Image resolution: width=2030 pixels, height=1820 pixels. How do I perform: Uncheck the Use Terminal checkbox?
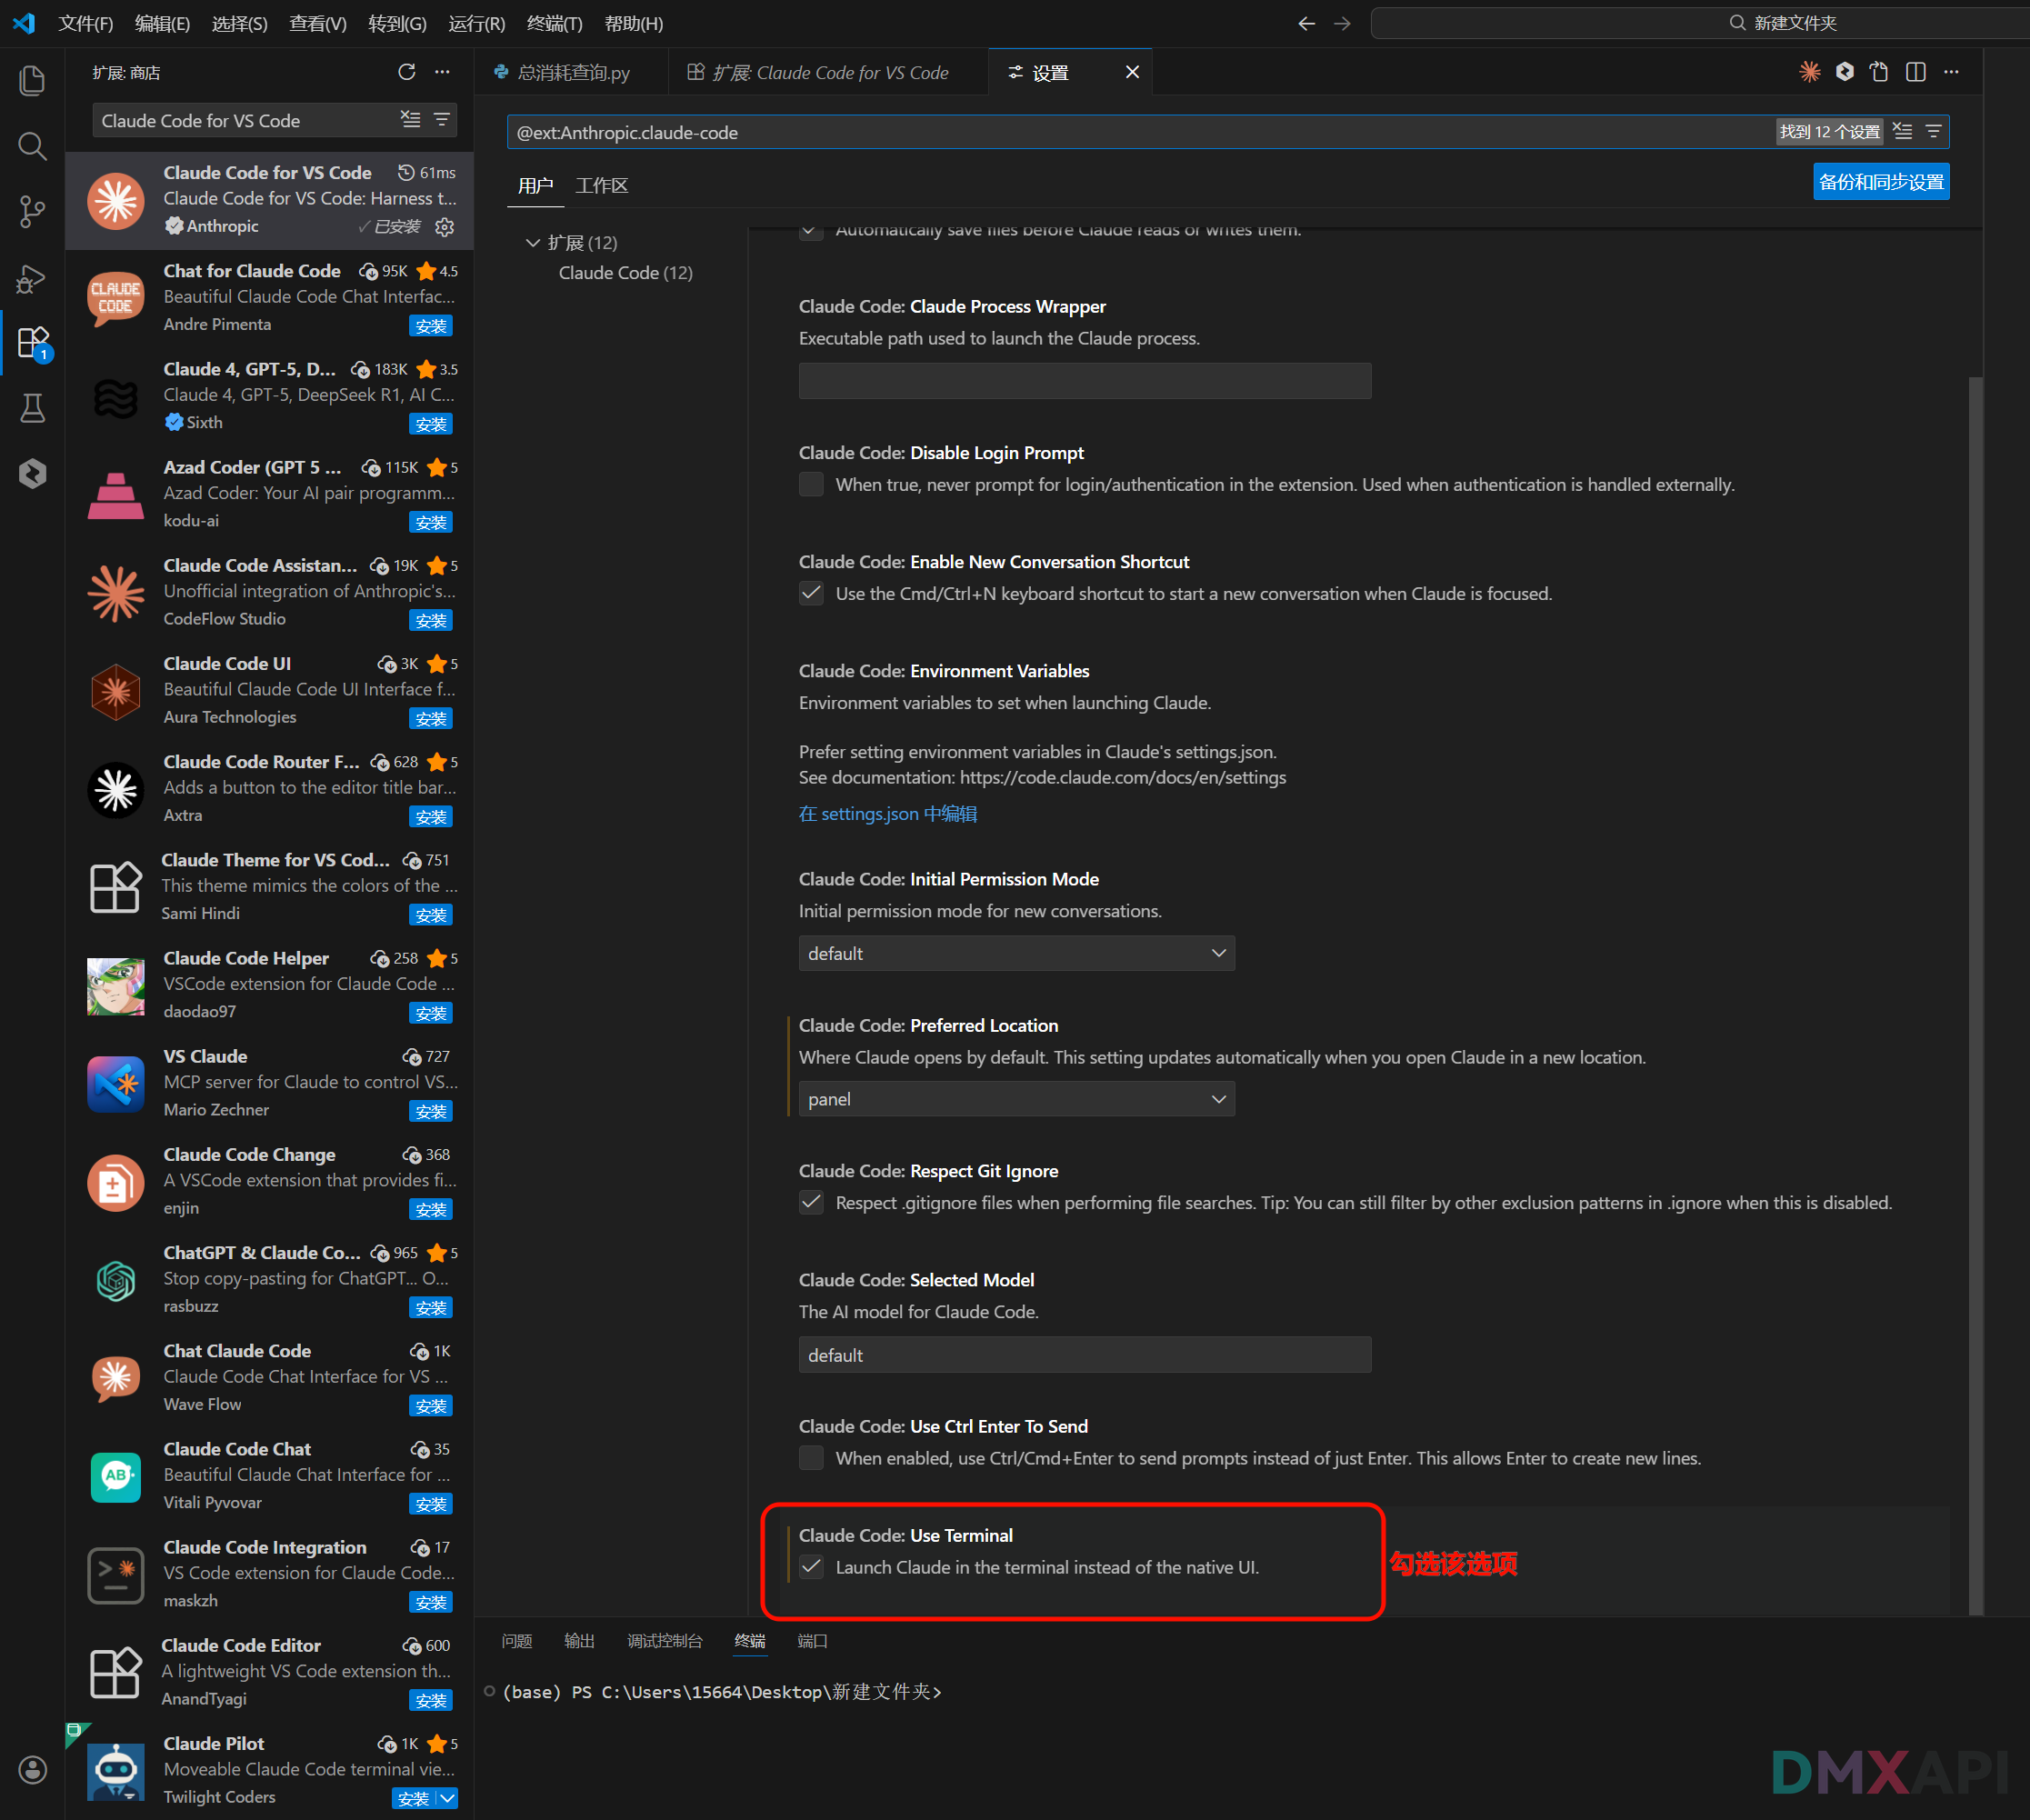(x=811, y=1566)
